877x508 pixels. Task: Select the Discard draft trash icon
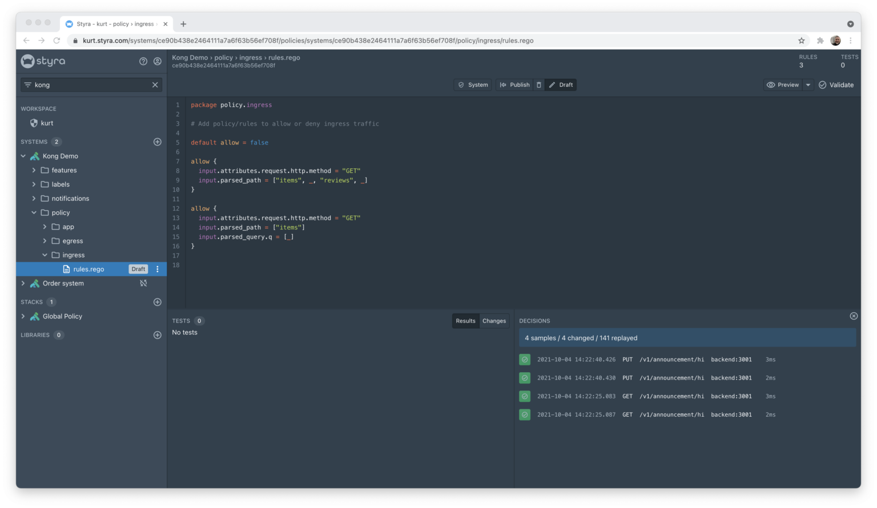[538, 84]
